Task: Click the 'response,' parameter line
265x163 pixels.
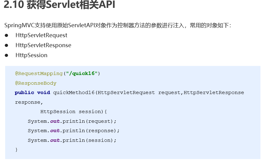Action: tap(29, 102)
